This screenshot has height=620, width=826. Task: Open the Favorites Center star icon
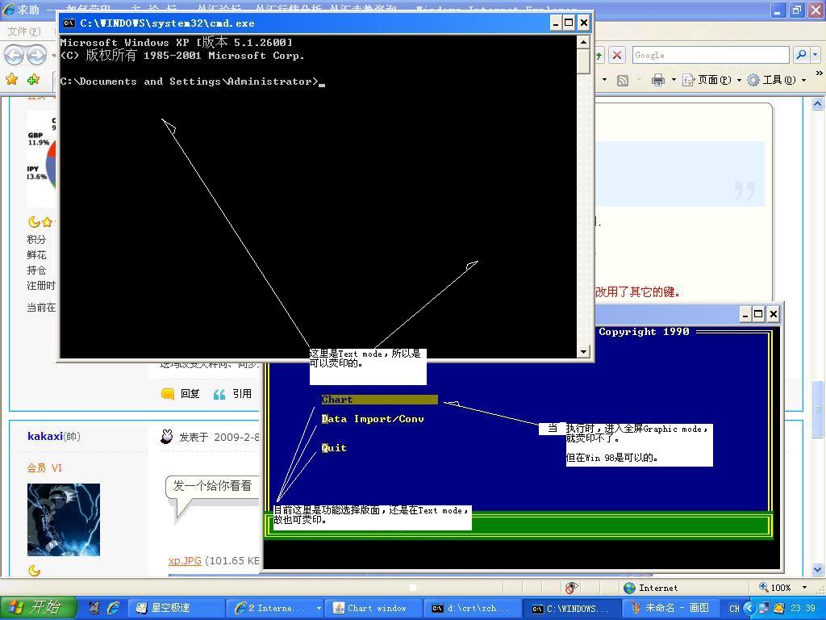click(12, 79)
